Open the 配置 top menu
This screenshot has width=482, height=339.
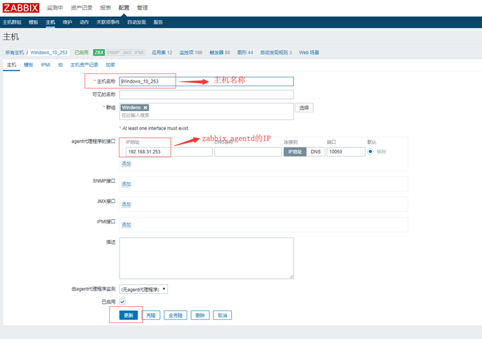(124, 8)
